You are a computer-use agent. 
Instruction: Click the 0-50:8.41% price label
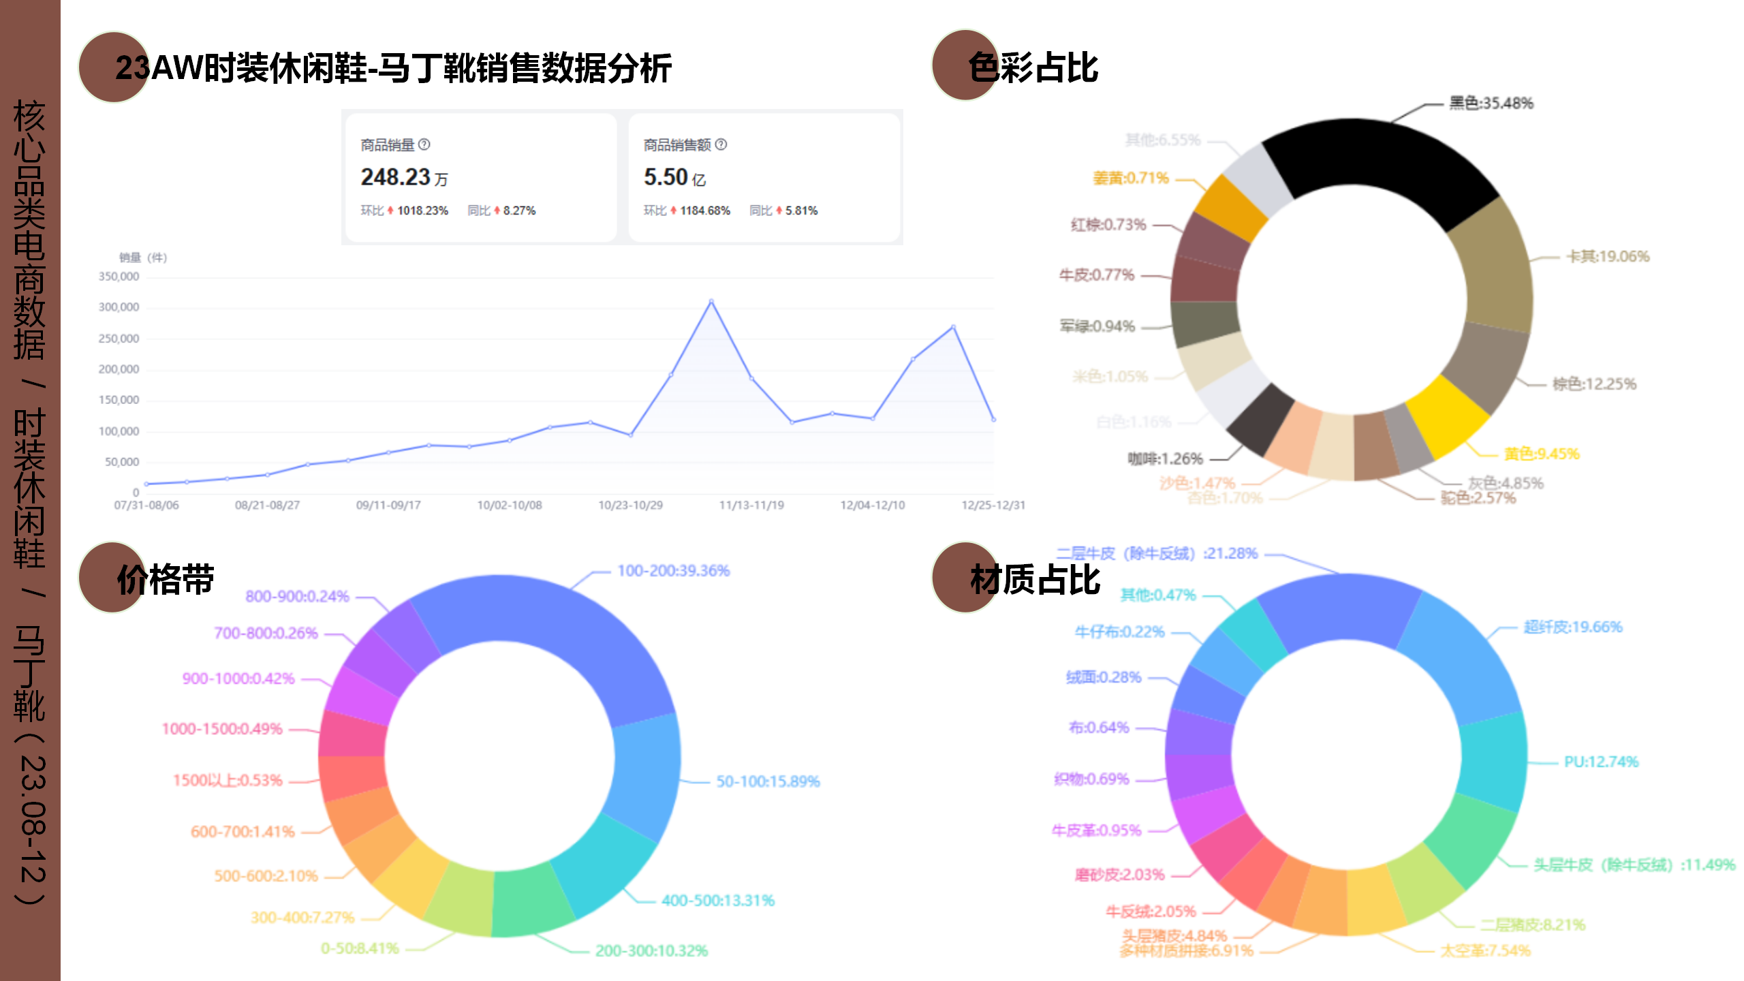[x=360, y=948]
